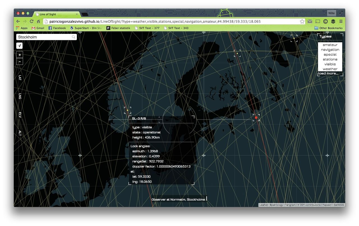Screen dimensions: 359x226
Task: Click the search magnifier in Stockholm field
Action: pos(73,37)
